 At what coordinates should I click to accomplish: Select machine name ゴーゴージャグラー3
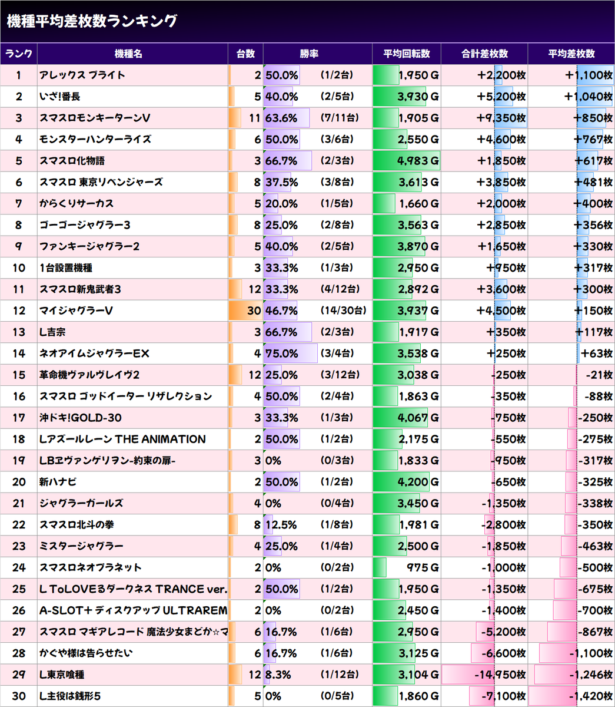tap(85, 225)
